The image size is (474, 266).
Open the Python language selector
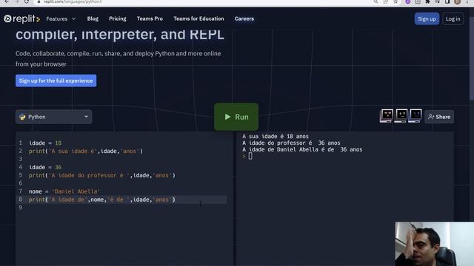54,117
